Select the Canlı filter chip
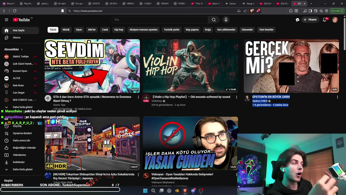The height and width of the screenshot is (195, 346). point(105,30)
